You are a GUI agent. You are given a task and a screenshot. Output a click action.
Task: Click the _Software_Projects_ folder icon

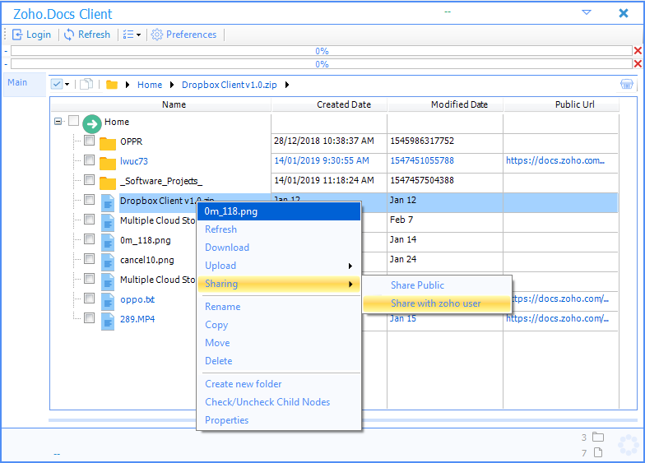[x=107, y=183]
